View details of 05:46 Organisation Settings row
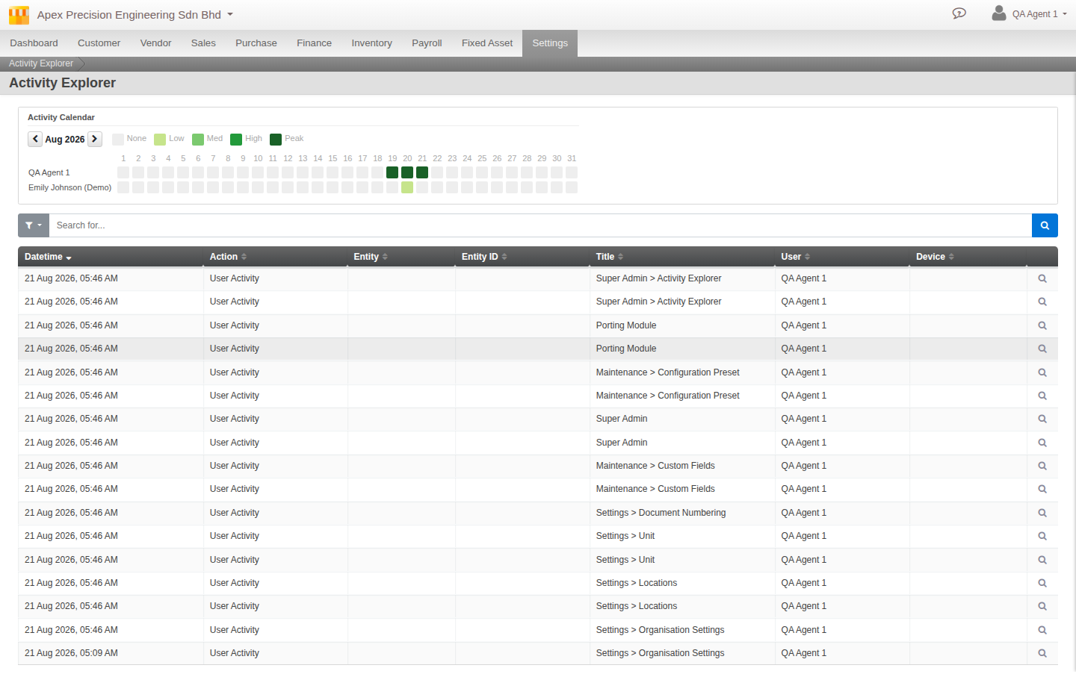Image resolution: width=1076 pixels, height=674 pixels. 1042,630
